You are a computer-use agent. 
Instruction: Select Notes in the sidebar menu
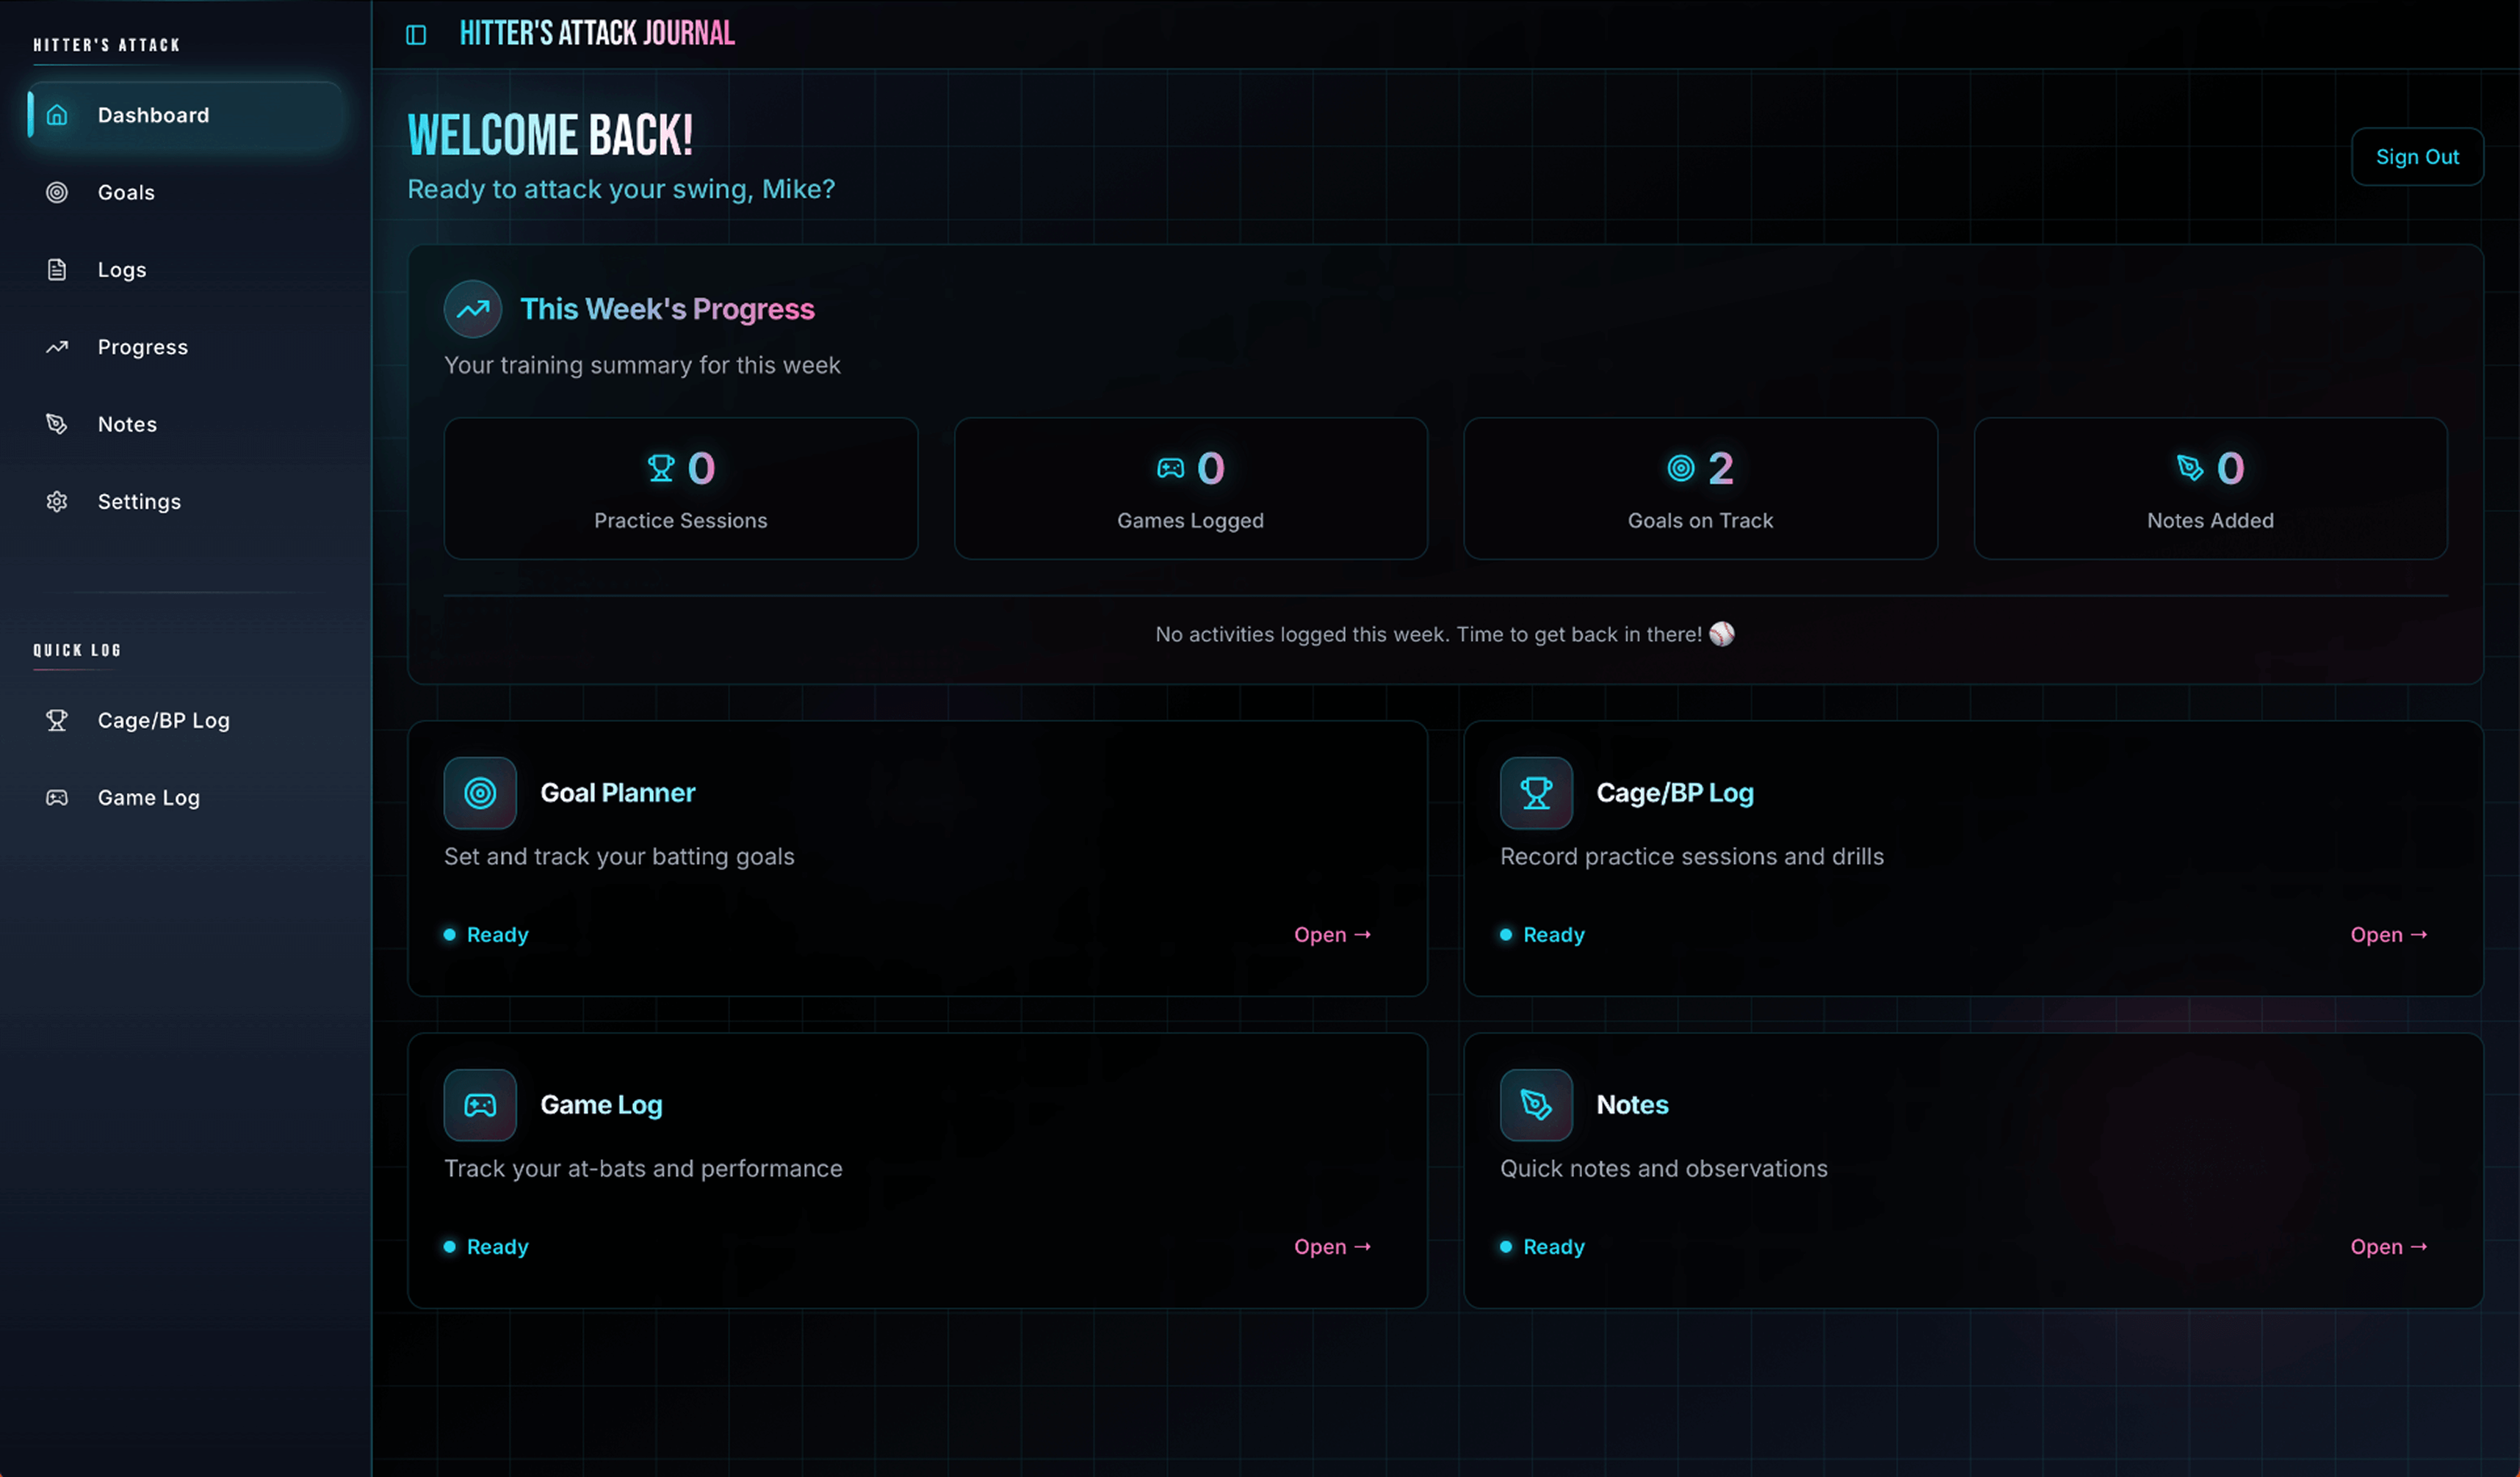click(127, 424)
